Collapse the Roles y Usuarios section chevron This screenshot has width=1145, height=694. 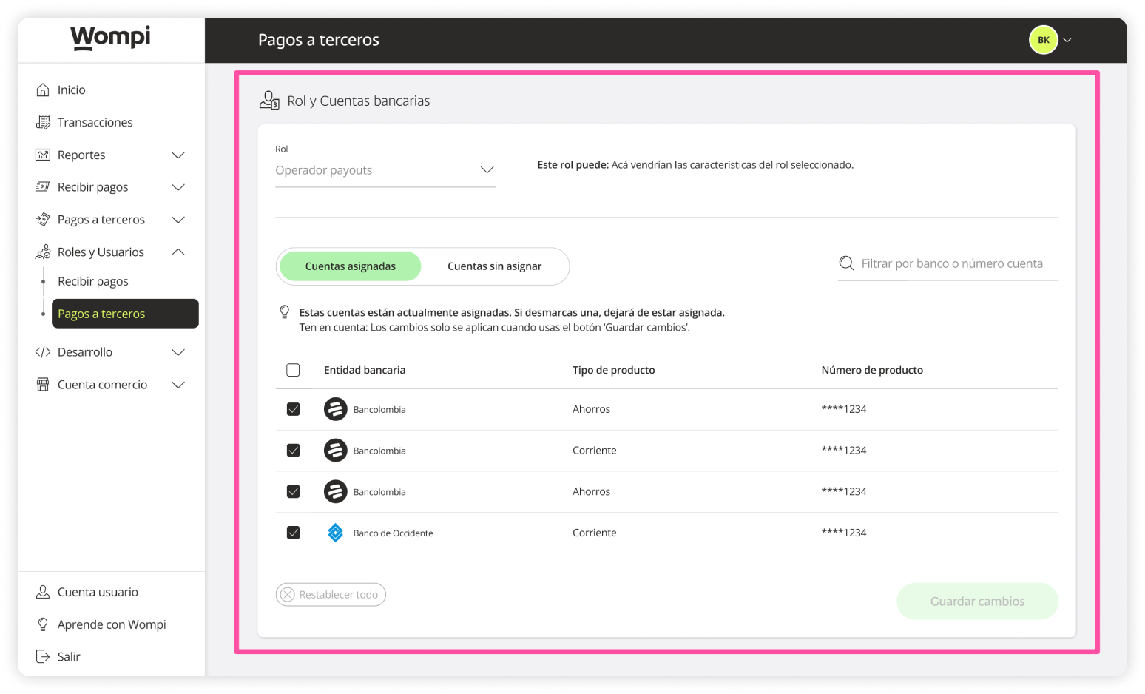pos(178,252)
